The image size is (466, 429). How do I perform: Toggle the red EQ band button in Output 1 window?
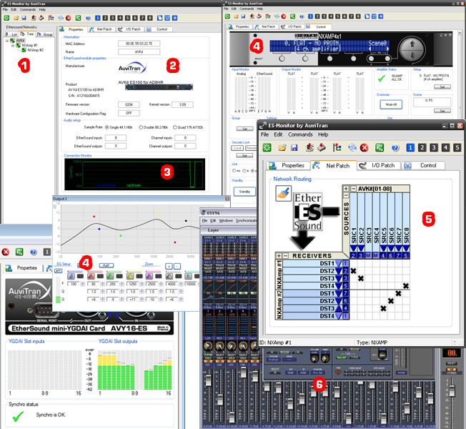91,276
